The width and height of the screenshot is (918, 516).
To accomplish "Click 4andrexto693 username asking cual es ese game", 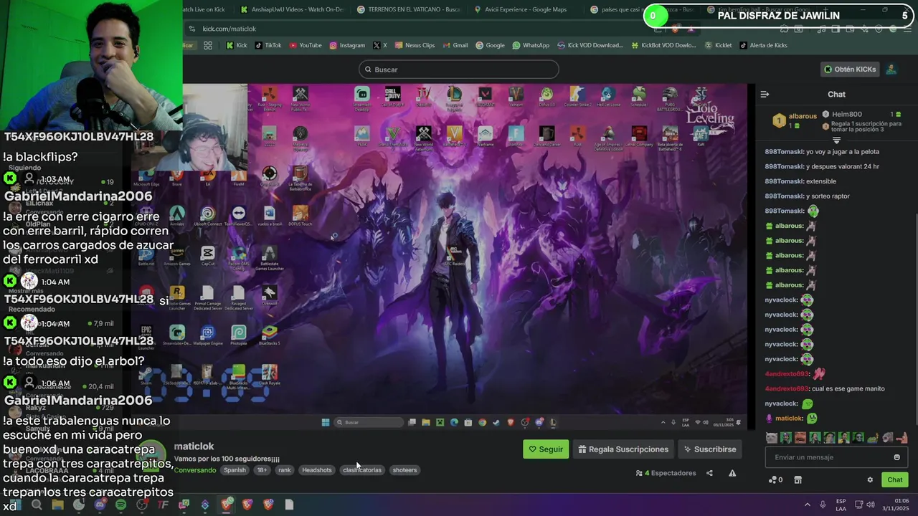I will pos(787,388).
